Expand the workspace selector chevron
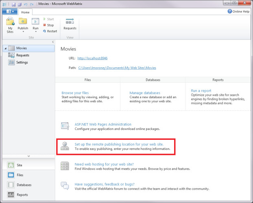This screenshot has width=253, height=203. (28, 156)
